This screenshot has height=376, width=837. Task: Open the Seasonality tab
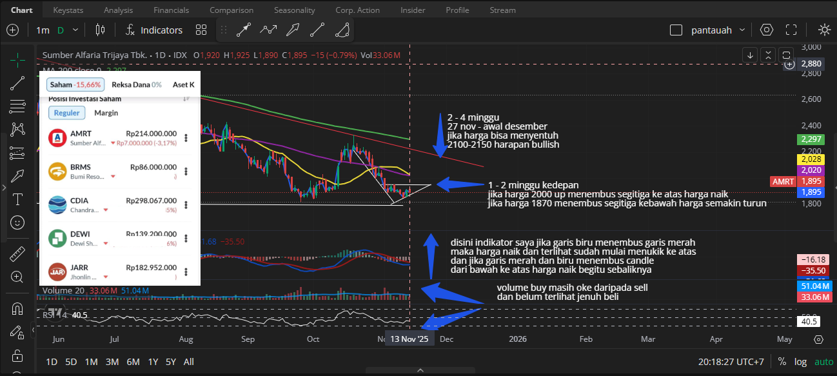coord(295,10)
